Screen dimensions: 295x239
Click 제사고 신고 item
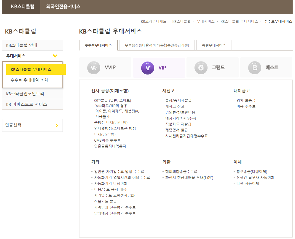(x=175, y=106)
